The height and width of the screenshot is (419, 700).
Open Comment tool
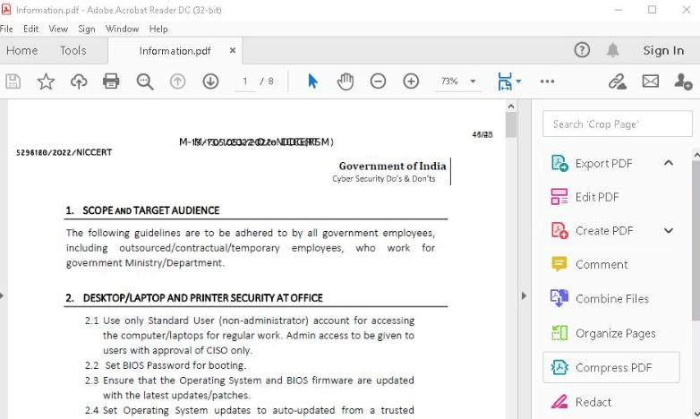pyautogui.click(x=602, y=264)
